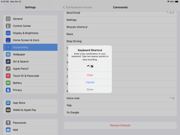
Task: Confirm shortcut with Done
Action: click(90, 89)
